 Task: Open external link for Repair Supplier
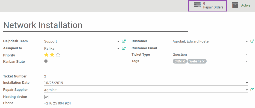252,90
